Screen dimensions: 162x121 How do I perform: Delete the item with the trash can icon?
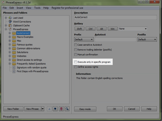click(61, 109)
